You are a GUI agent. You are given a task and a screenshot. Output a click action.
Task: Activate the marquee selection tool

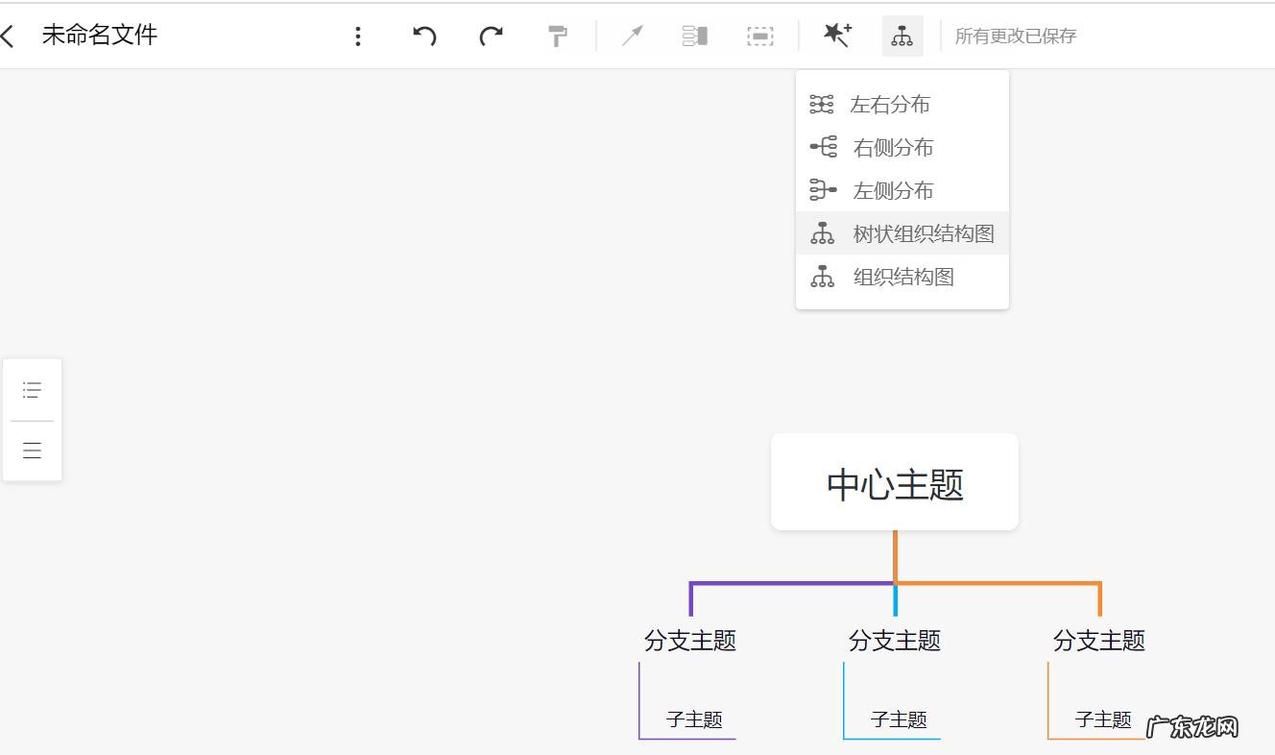[758, 35]
